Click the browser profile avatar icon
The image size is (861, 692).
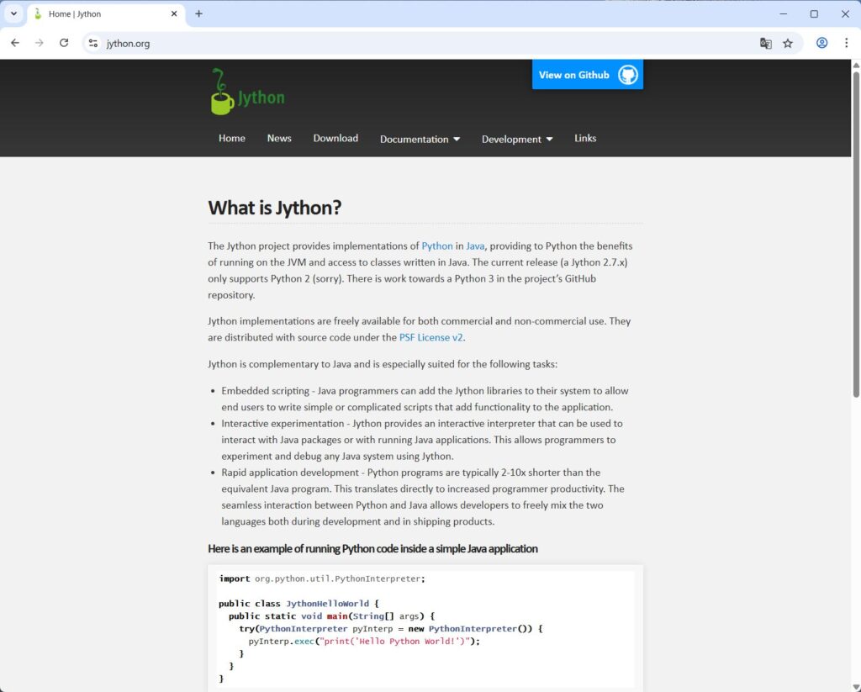pyautogui.click(x=822, y=43)
